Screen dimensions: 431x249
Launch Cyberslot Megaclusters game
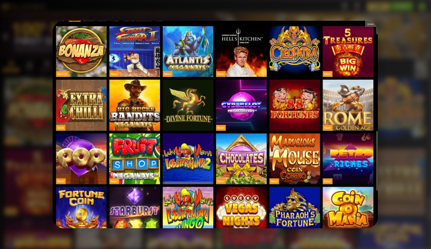[x=241, y=105]
